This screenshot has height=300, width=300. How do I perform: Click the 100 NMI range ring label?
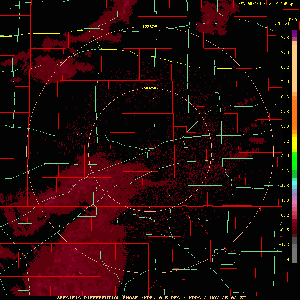pyautogui.click(x=150, y=26)
